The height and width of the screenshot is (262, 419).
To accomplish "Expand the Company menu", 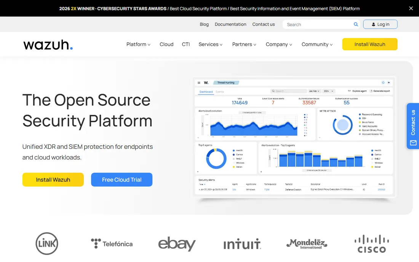I will tap(279, 44).
